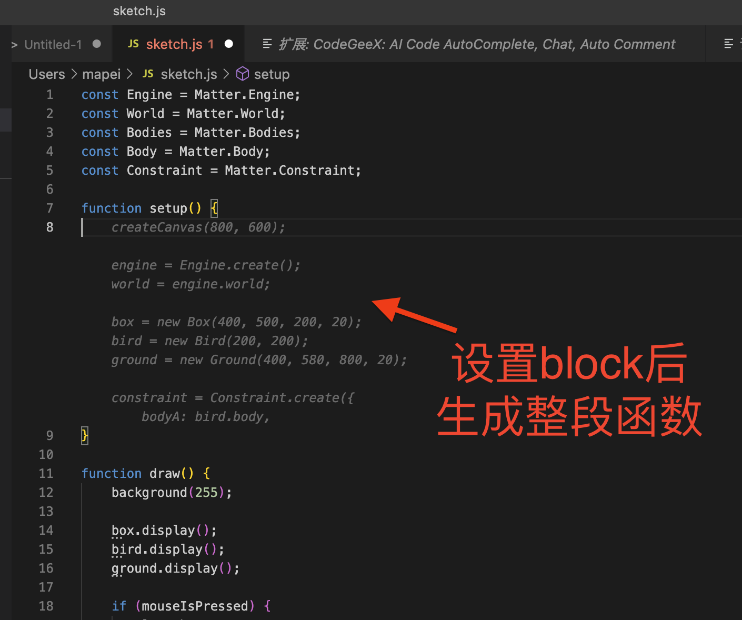Click 'box.display();' on line 14
Image resolution: width=742 pixels, height=620 pixels.
tap(164, 531)
